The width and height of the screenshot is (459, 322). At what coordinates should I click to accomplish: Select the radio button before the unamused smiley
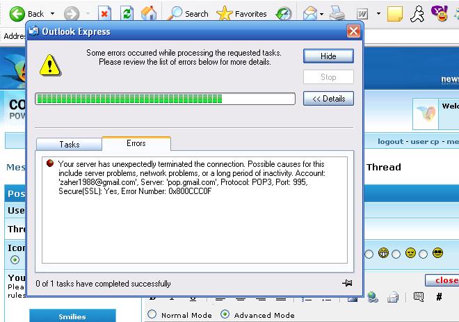coord(396,254)
